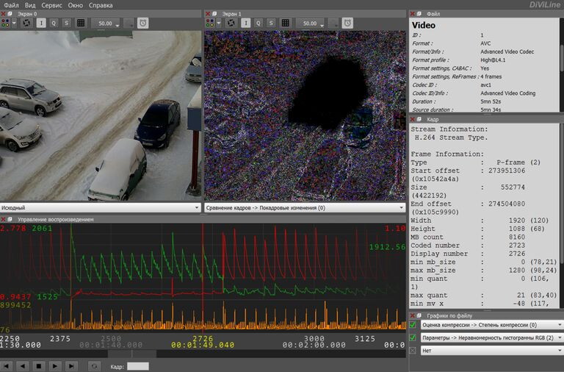Click the S button in Экран 1 toolbar

tap(270, 23)
